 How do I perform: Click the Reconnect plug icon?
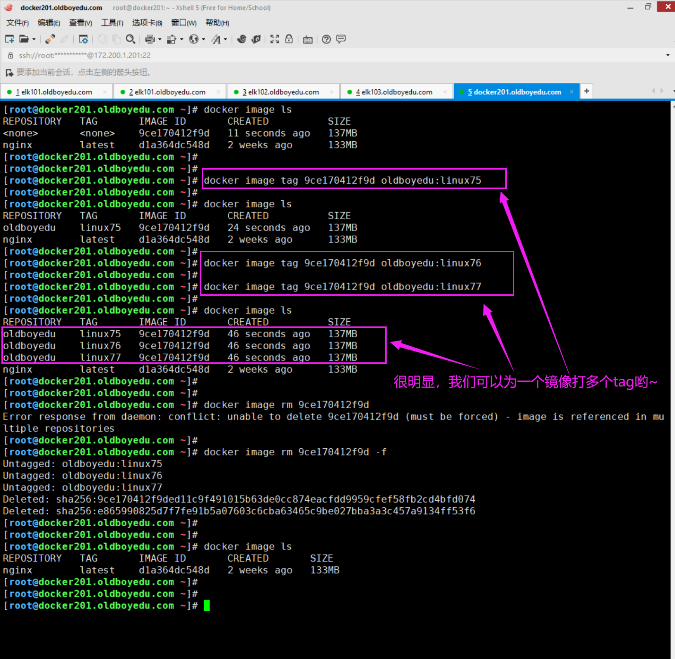coord(50,39)
